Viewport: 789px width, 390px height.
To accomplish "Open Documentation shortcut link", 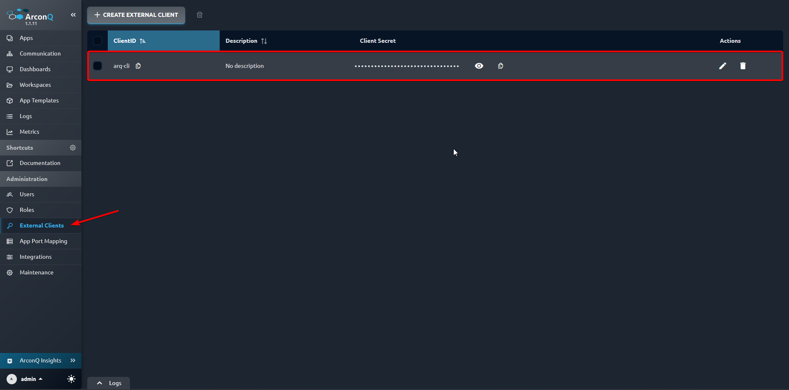I will (x=41, y=163).
